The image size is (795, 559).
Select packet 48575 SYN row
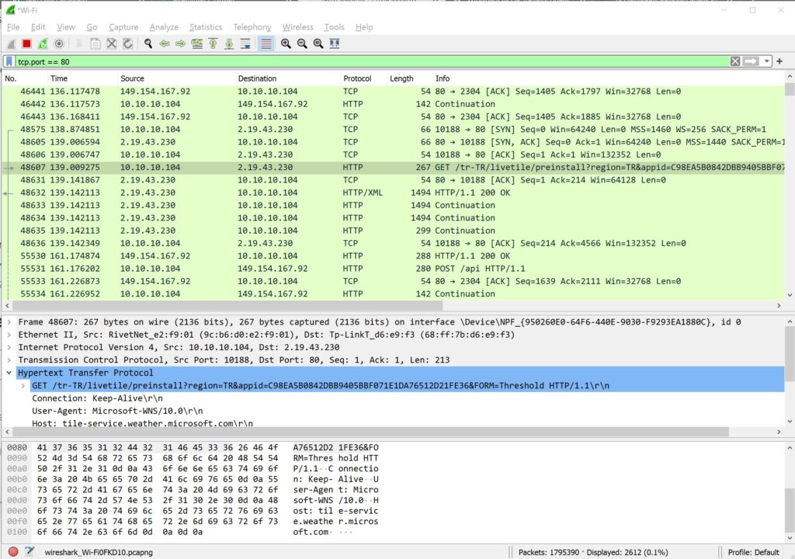pos(393,129)
